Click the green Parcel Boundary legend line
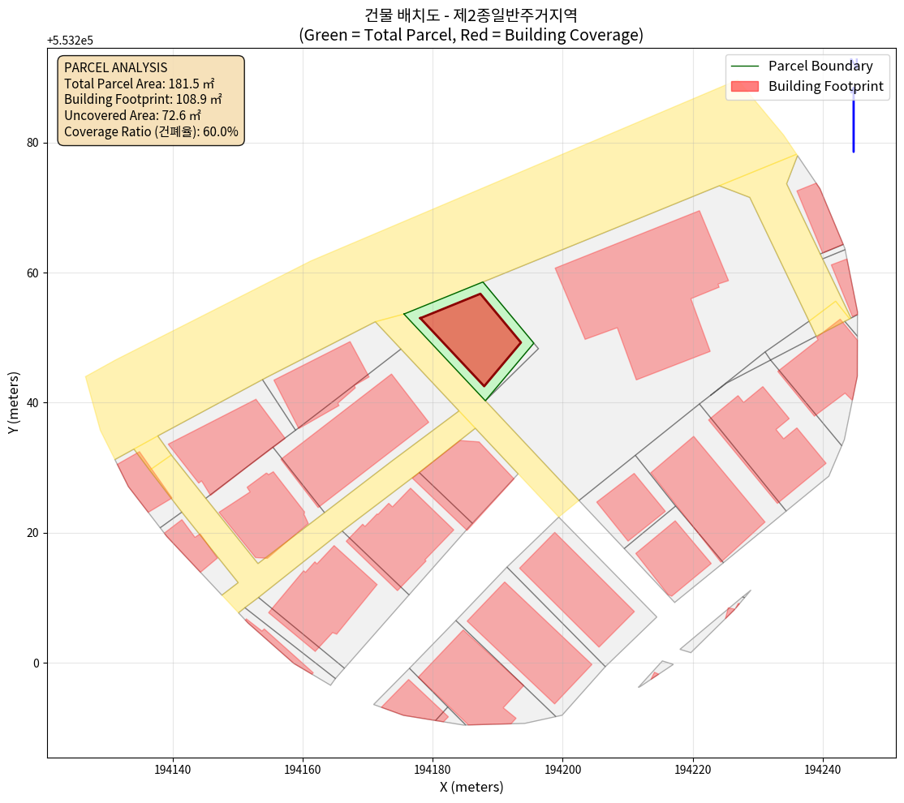 [x=744, y=67]
